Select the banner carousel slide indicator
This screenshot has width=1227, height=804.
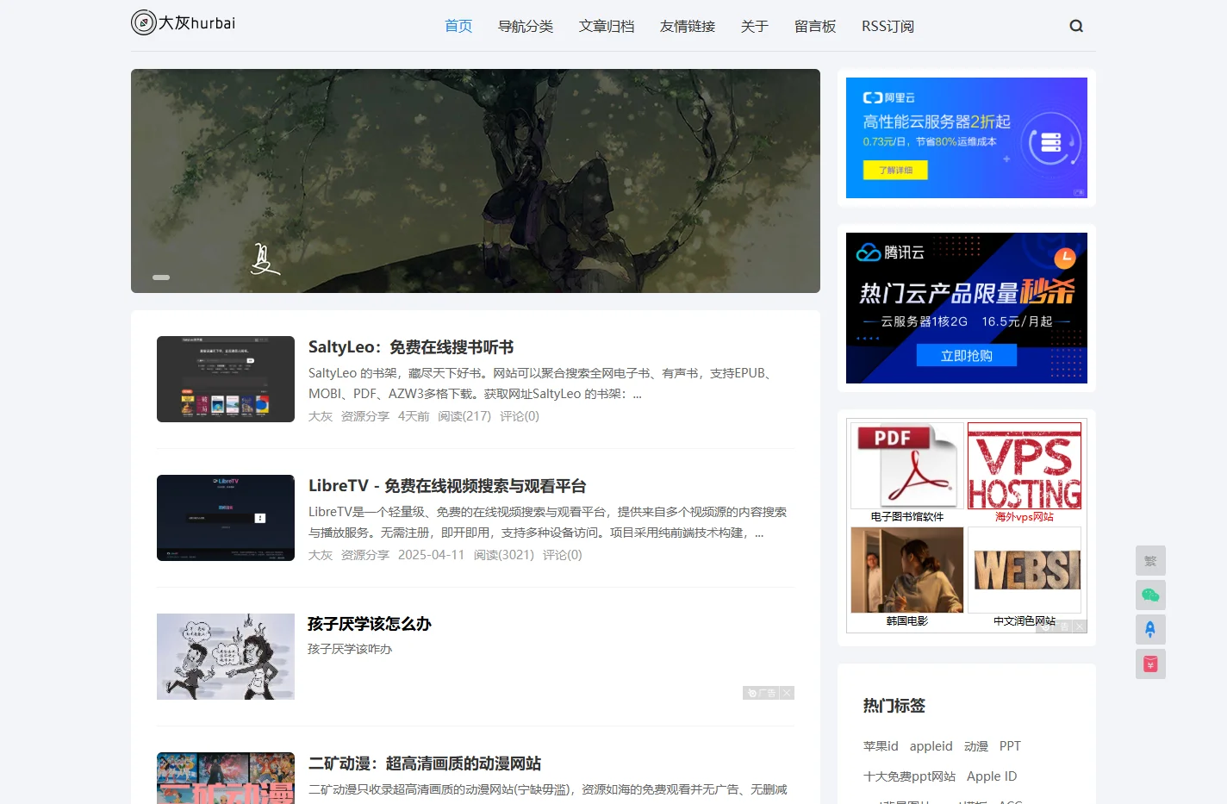(161, 277)
